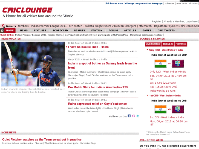Open the ARTICLES menu

(x=130, y=30)
